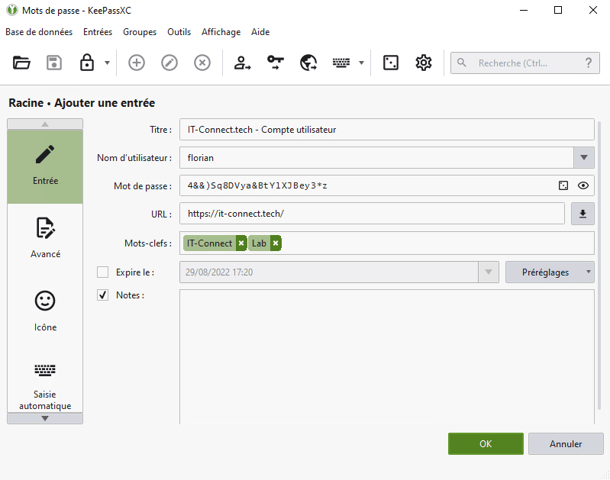The width and height of the screenshot is (610, 480).
Task: Click the password generator dice toolbar icon
Action: point(390,63)
